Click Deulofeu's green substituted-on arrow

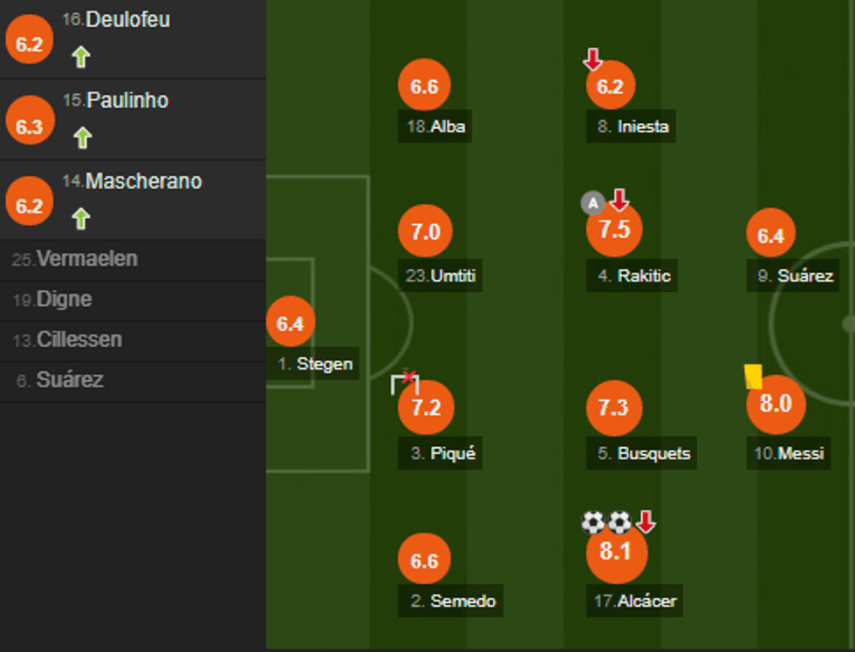coord(81,58)
